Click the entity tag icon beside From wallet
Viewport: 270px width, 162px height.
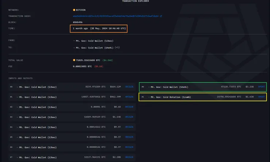click(x=74, y=41)
